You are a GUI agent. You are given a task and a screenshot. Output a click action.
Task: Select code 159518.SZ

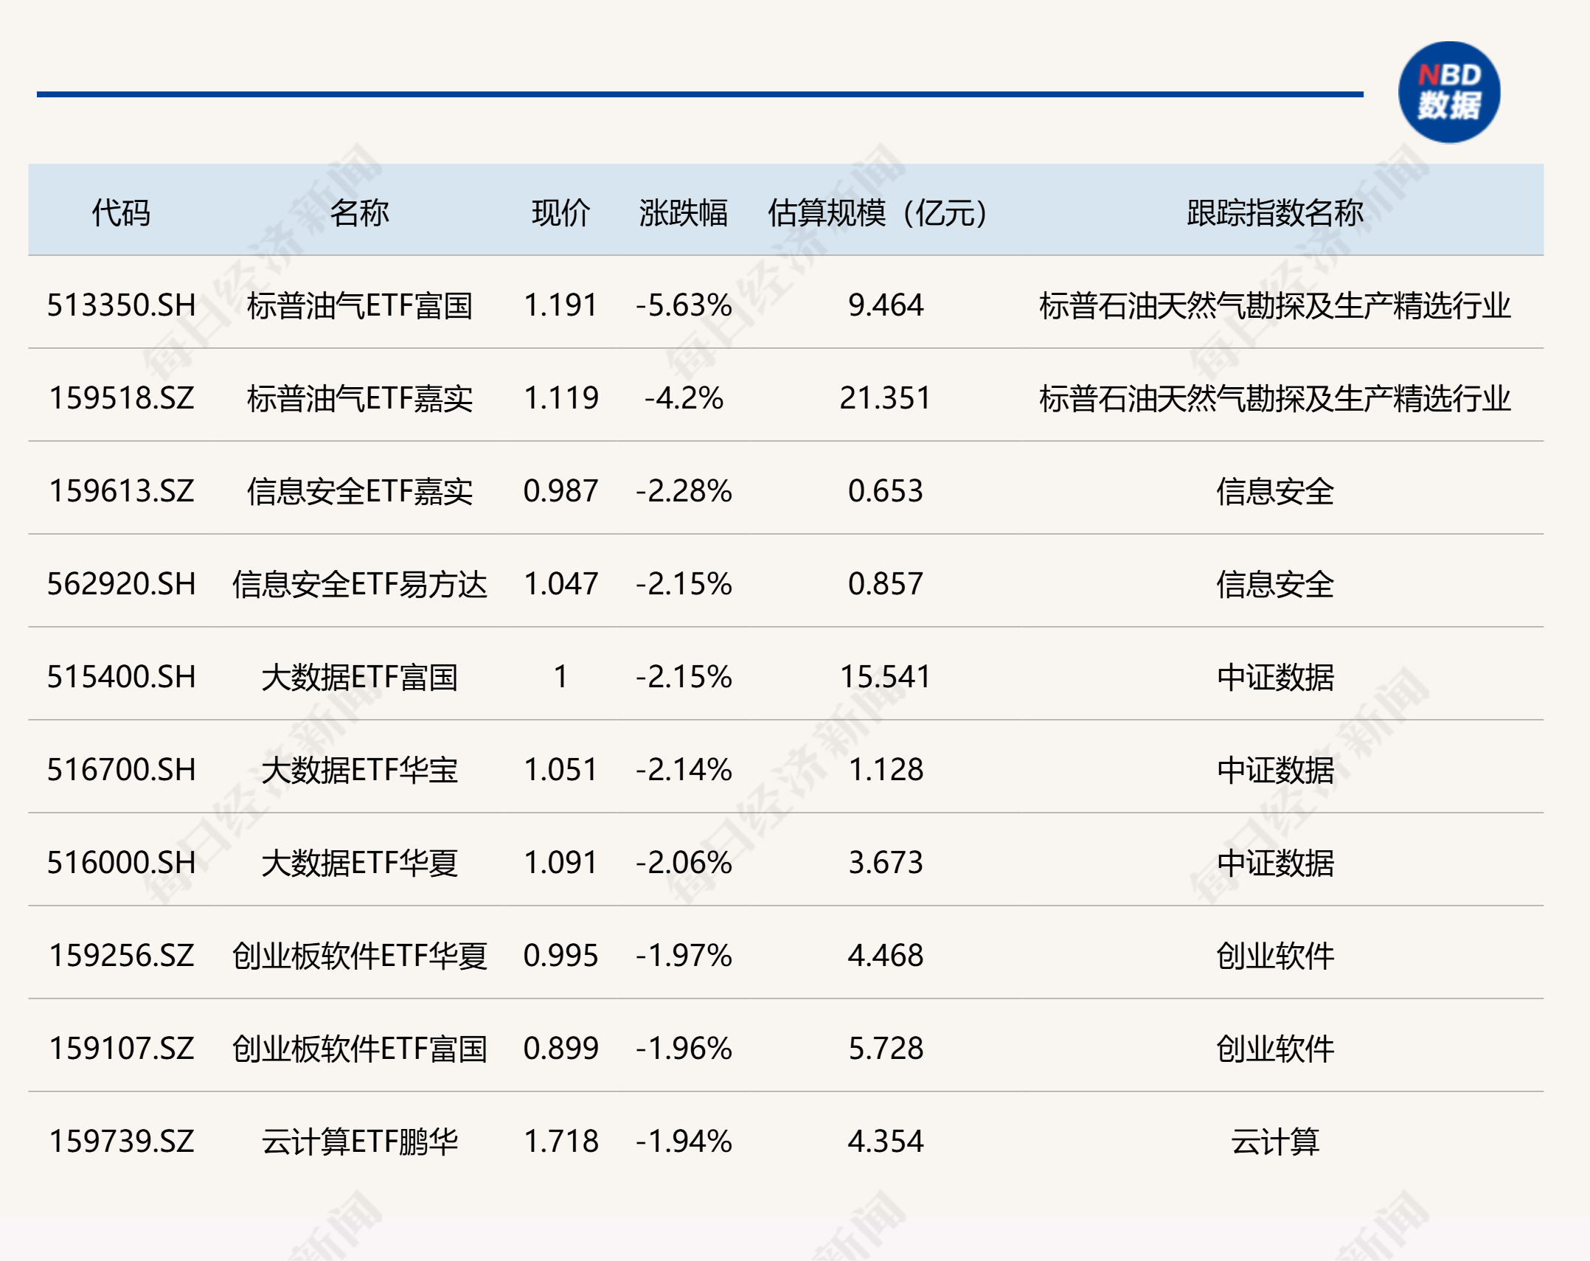122,398
